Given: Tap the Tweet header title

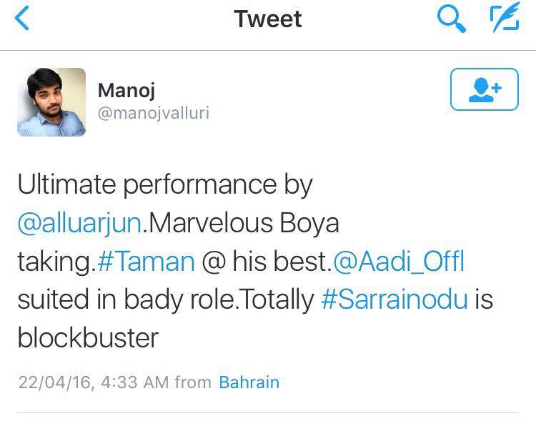Looking at the screenshot, I should [268, 19].
